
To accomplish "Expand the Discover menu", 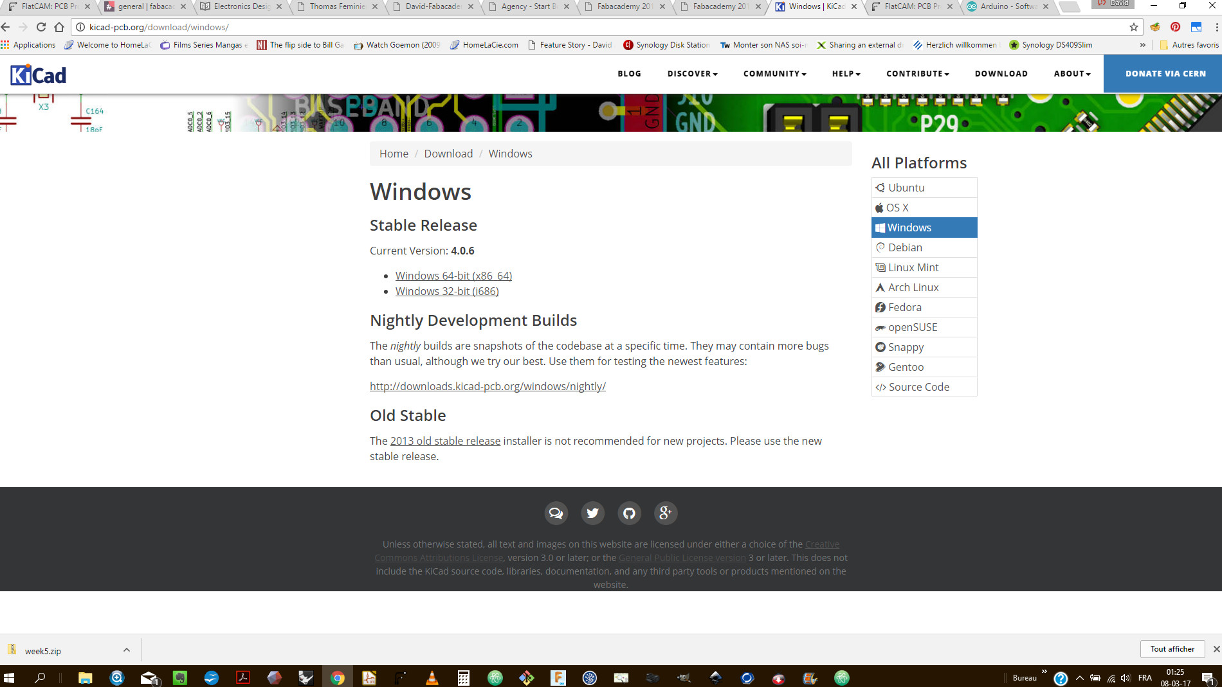I will pyautogui.click(x=692, y=74).
